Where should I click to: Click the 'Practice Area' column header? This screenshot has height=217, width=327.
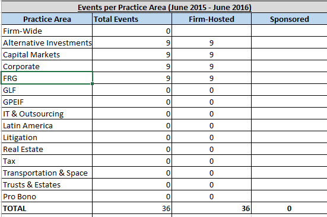click(x=47, y=19)
